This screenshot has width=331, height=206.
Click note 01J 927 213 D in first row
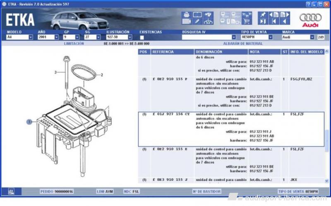pos(261,70)
